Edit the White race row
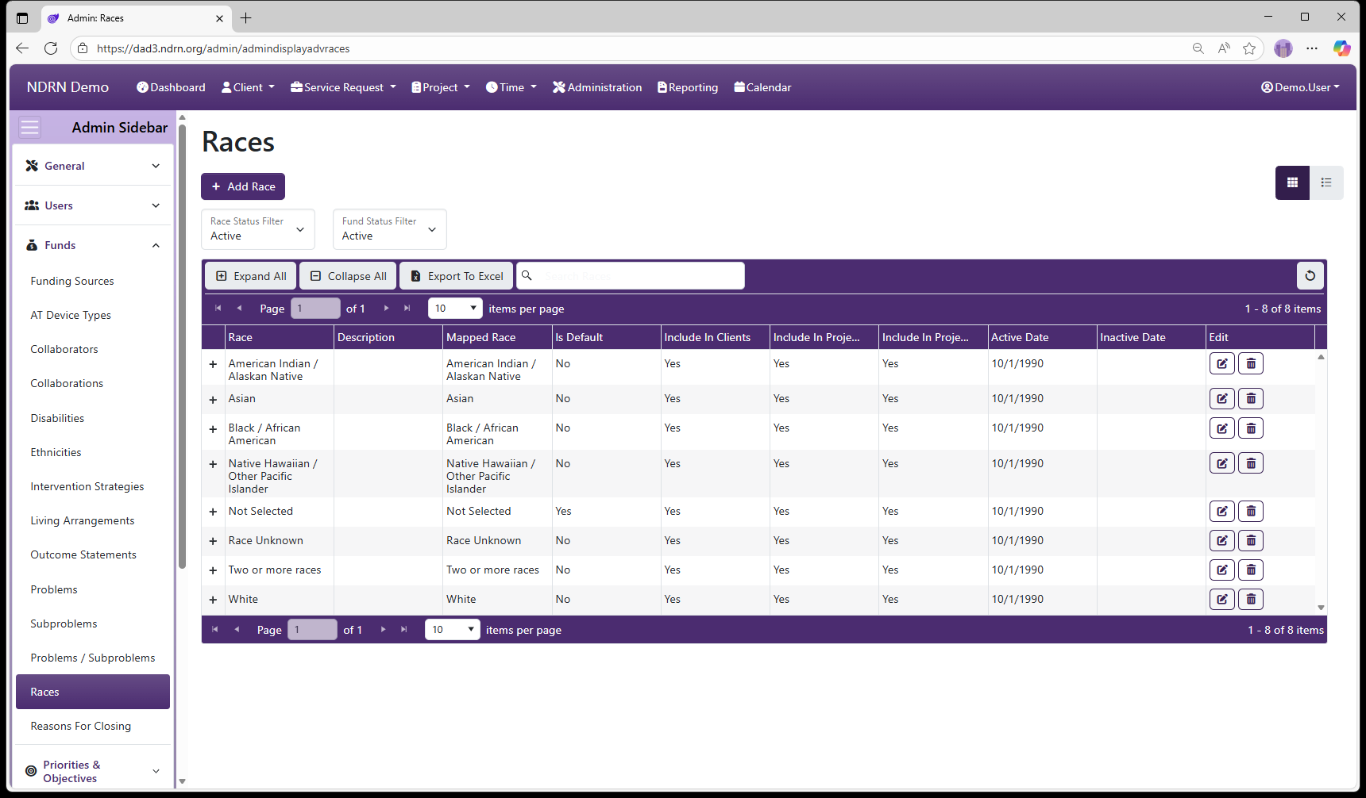Image resolution: width=1366 pixels, height=798 pixels. click(1221, 599)
